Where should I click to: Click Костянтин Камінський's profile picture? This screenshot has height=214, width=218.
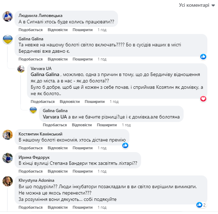8,135
